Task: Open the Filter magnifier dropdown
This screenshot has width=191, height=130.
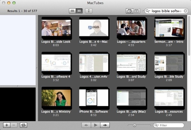Action: click(x=156, y=125)
